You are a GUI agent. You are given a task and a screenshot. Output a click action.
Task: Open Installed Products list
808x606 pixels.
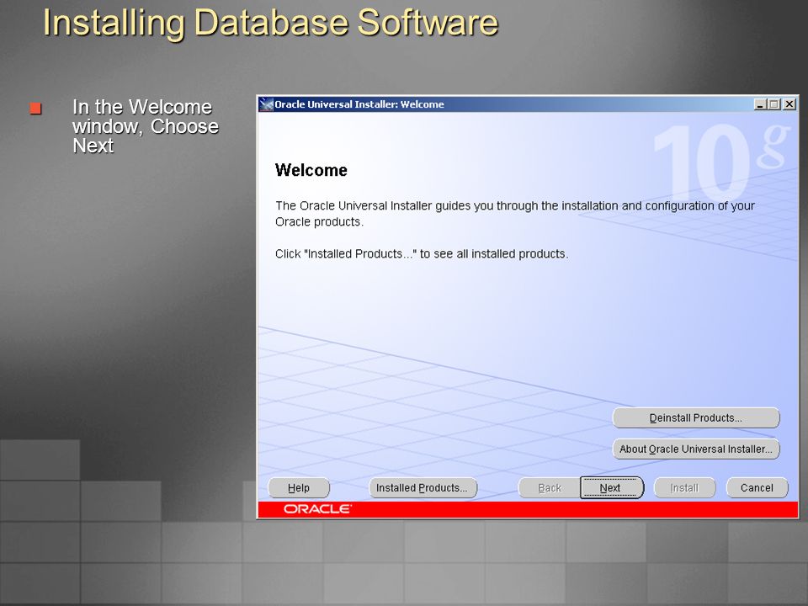(x=423, y=487)
